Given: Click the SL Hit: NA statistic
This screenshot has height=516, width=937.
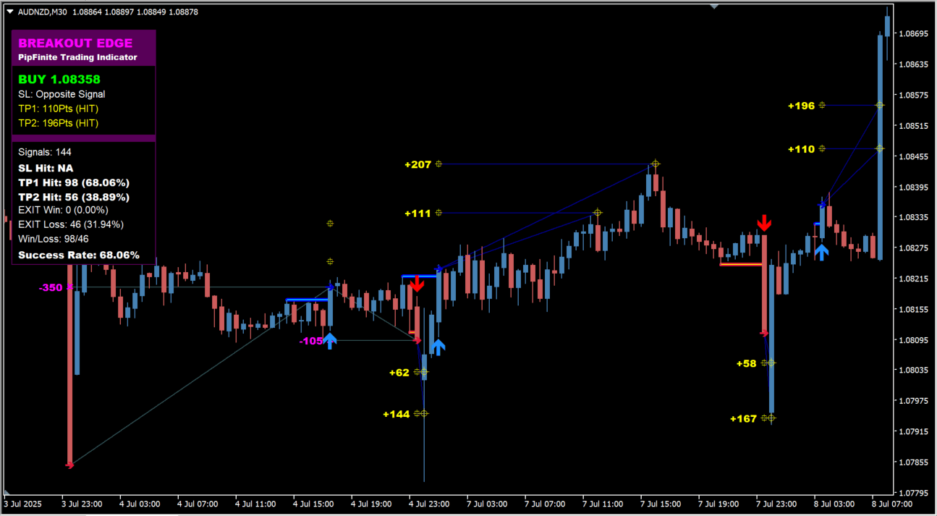Looking at the screenshot, I should (46, 168).
